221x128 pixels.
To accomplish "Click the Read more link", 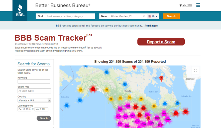I will pos(151,26).
